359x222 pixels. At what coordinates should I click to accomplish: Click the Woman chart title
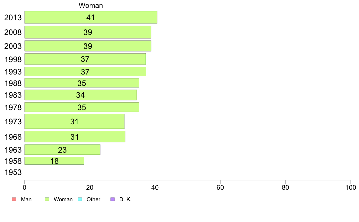pos(91,5)
